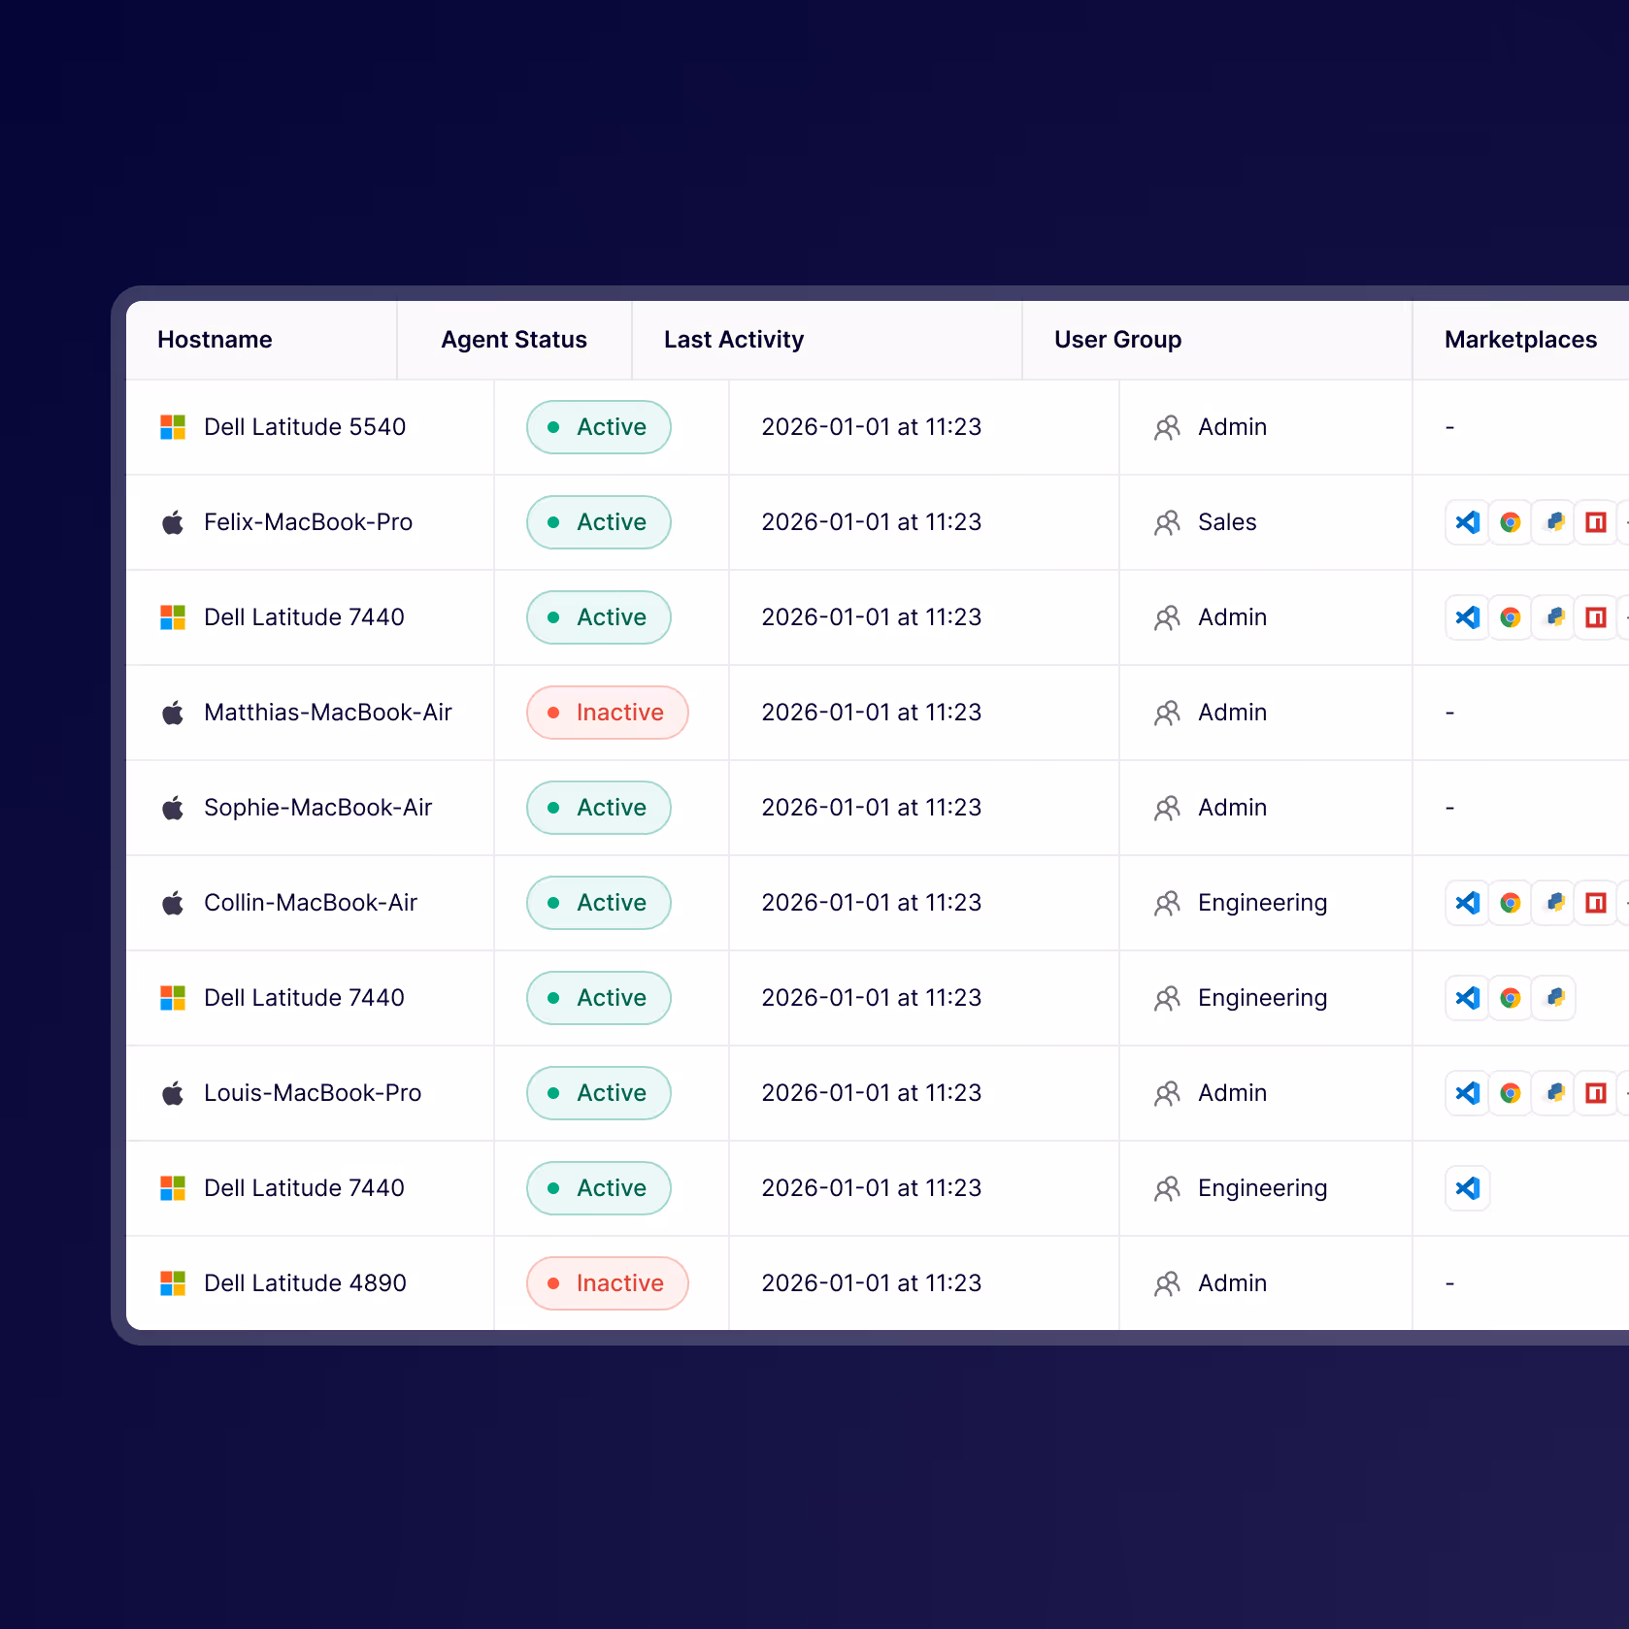Open npm marketplace icon in Felix-MacBook-Pro row
The image size is (1629, 1629).
[x=1596, y=522]
